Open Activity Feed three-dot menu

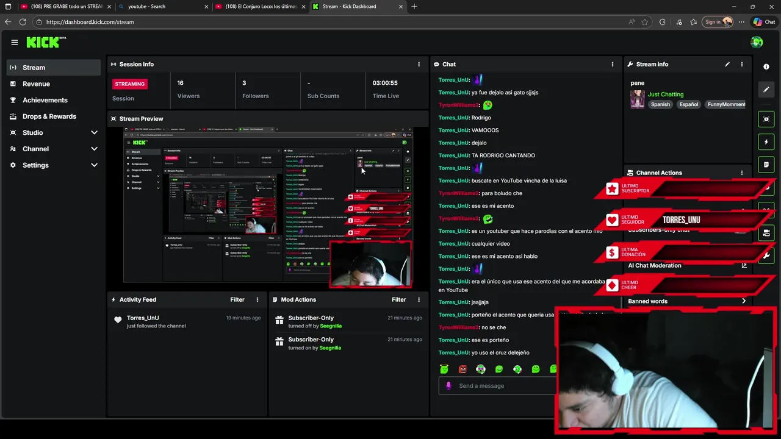(257, 299)
